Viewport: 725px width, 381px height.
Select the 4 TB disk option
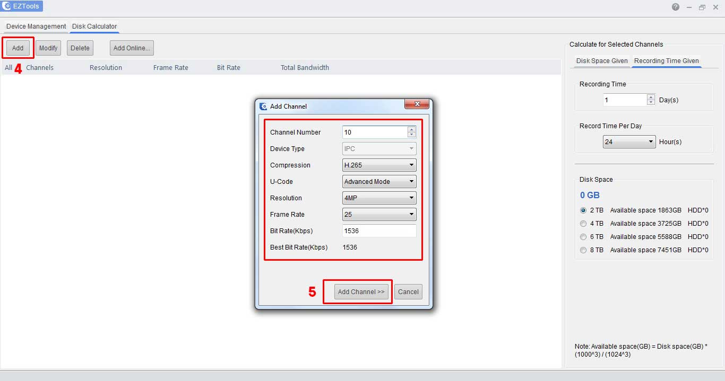tap(583, 223)
